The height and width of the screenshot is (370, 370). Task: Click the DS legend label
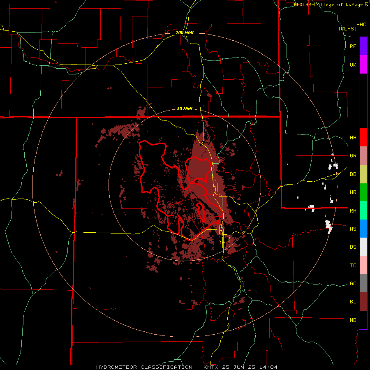tap(353, 247)
